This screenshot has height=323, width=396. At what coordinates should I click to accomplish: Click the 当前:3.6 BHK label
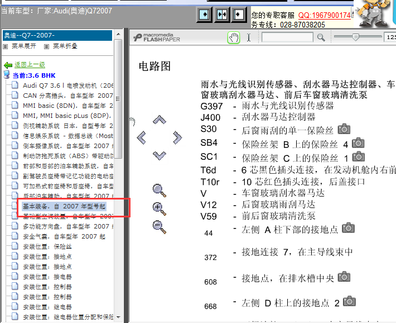(x=34, y=75)
